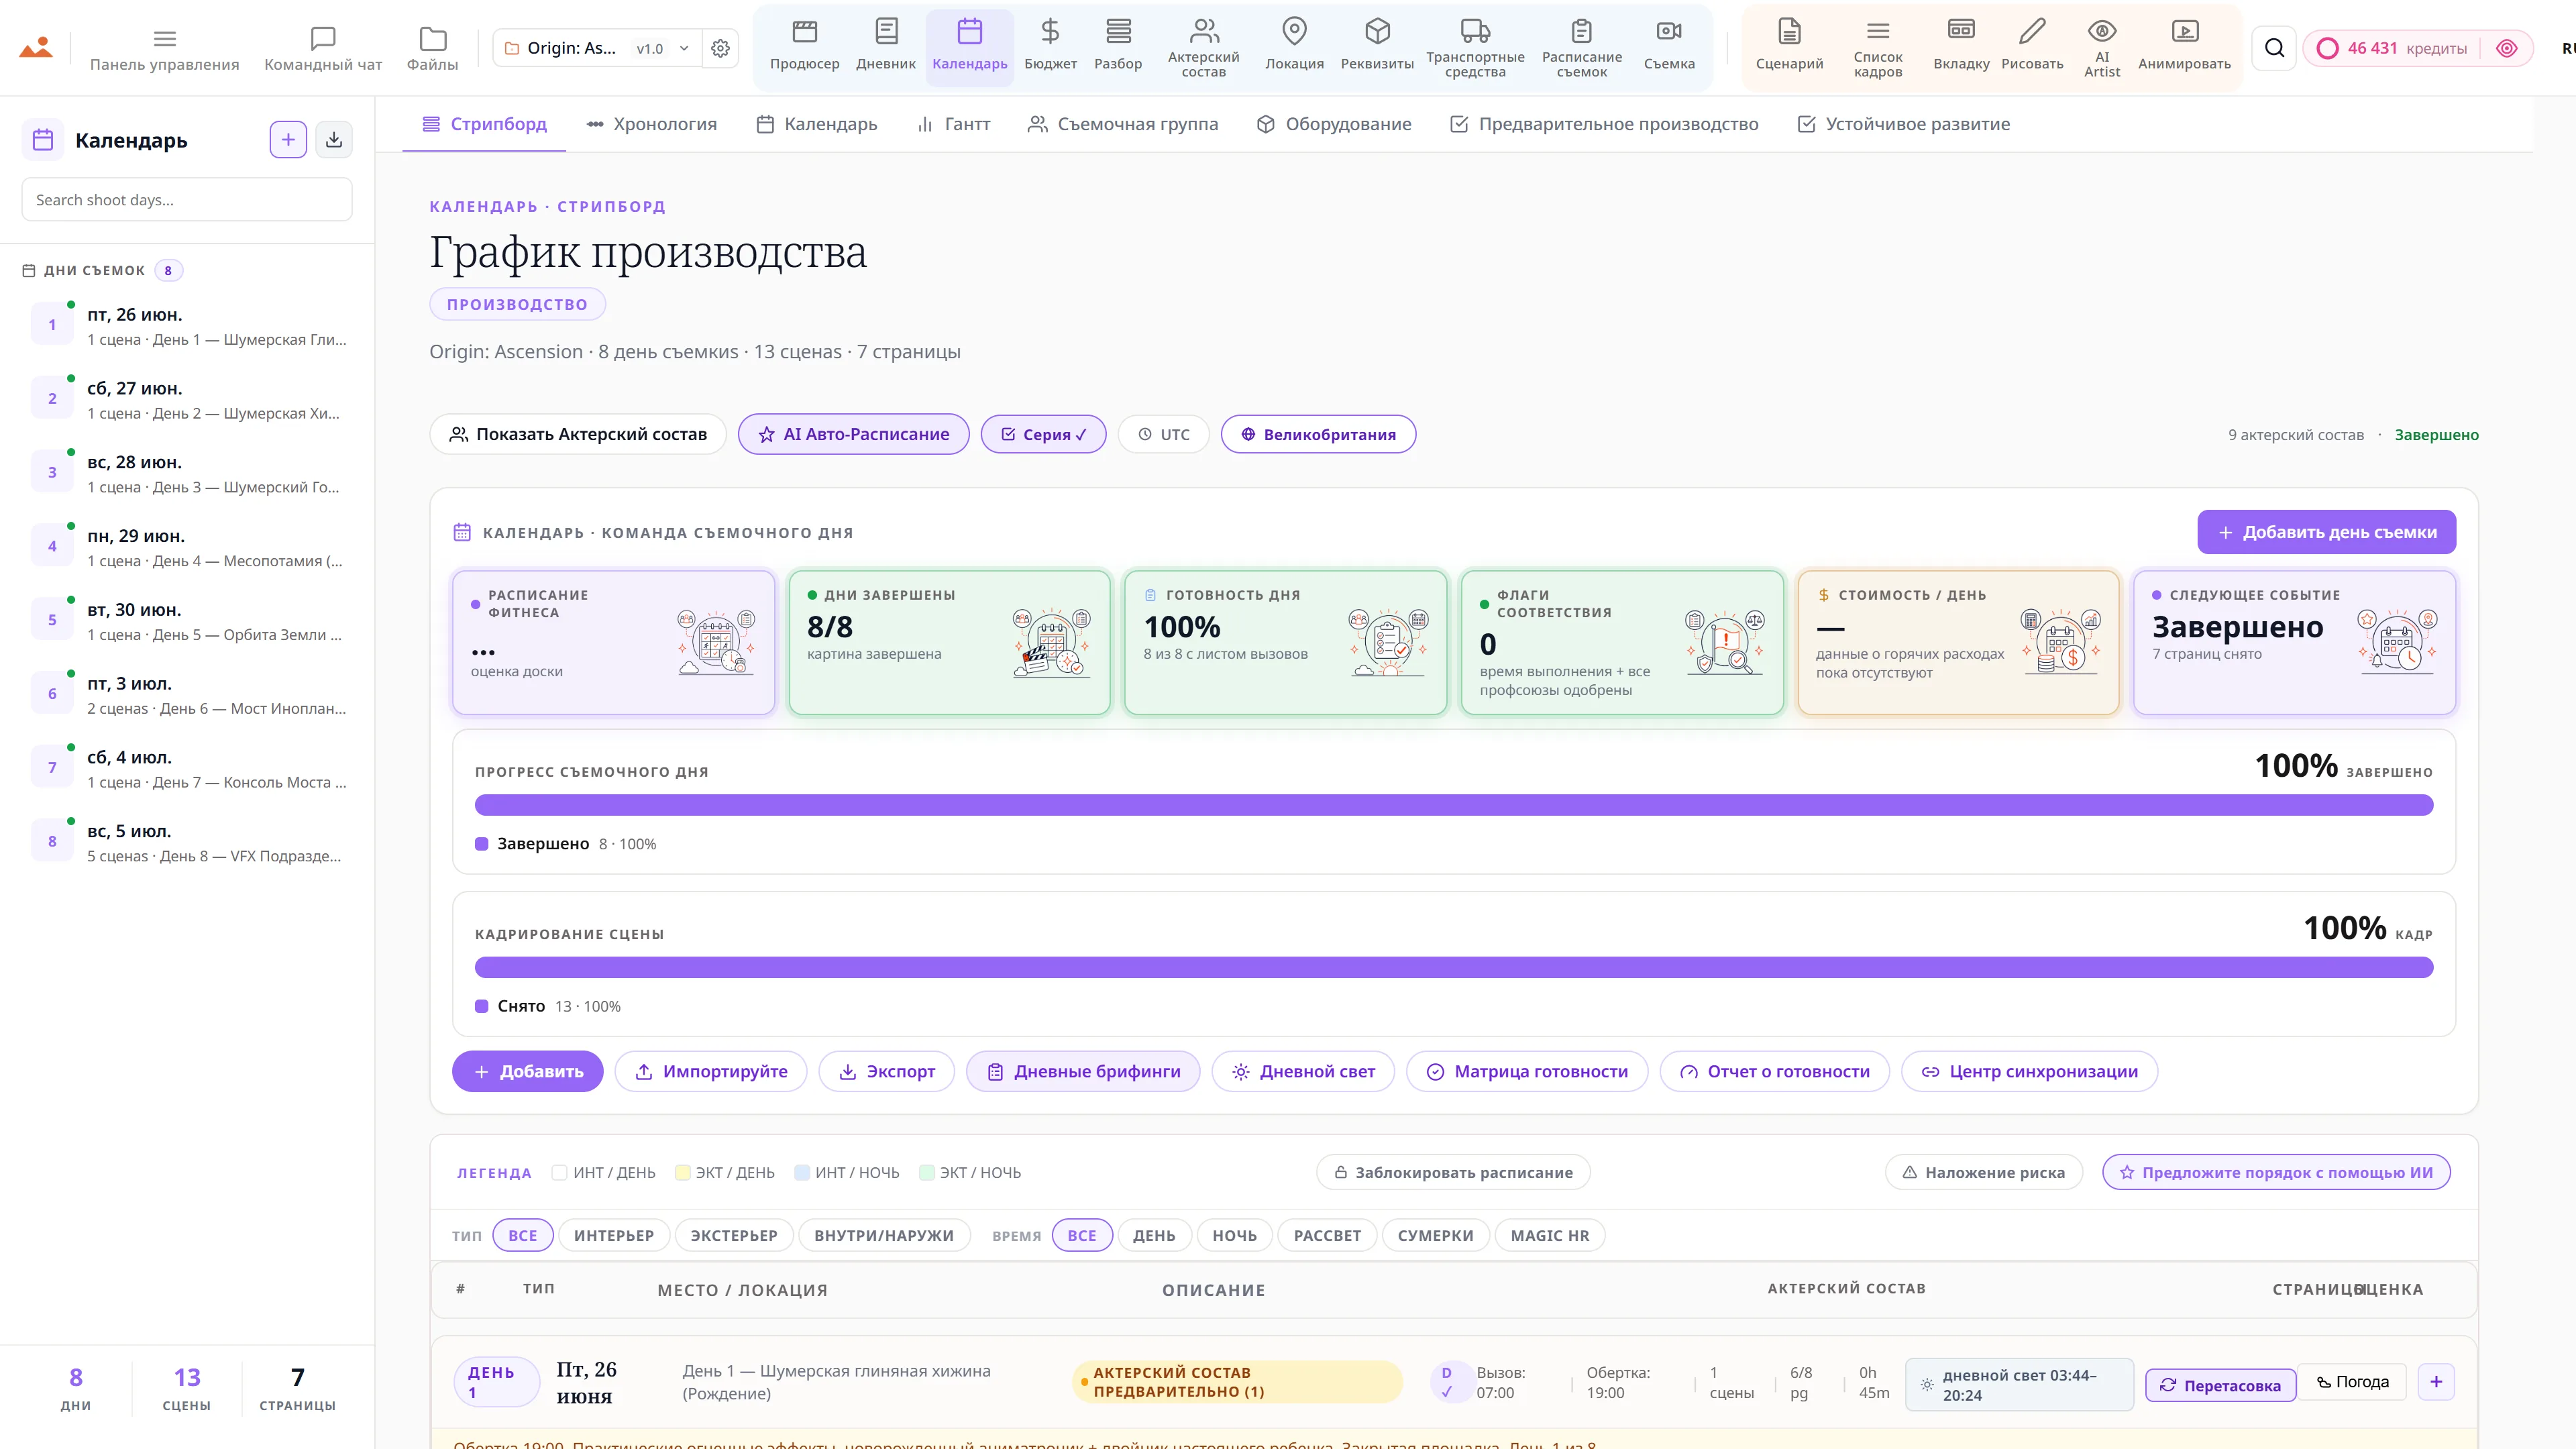Click ЭКТ / ДЕНЬ legend swatch

point(682,1172)
